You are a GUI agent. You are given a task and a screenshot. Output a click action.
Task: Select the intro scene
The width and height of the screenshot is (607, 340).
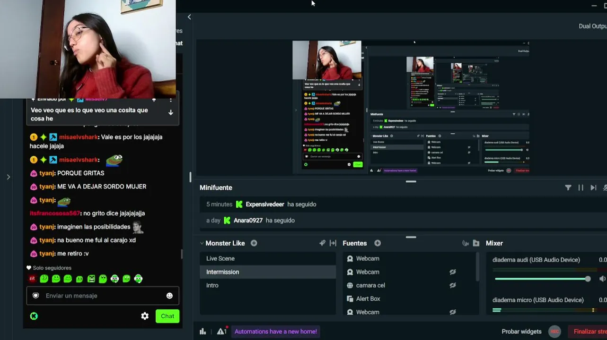pos(268,285)
